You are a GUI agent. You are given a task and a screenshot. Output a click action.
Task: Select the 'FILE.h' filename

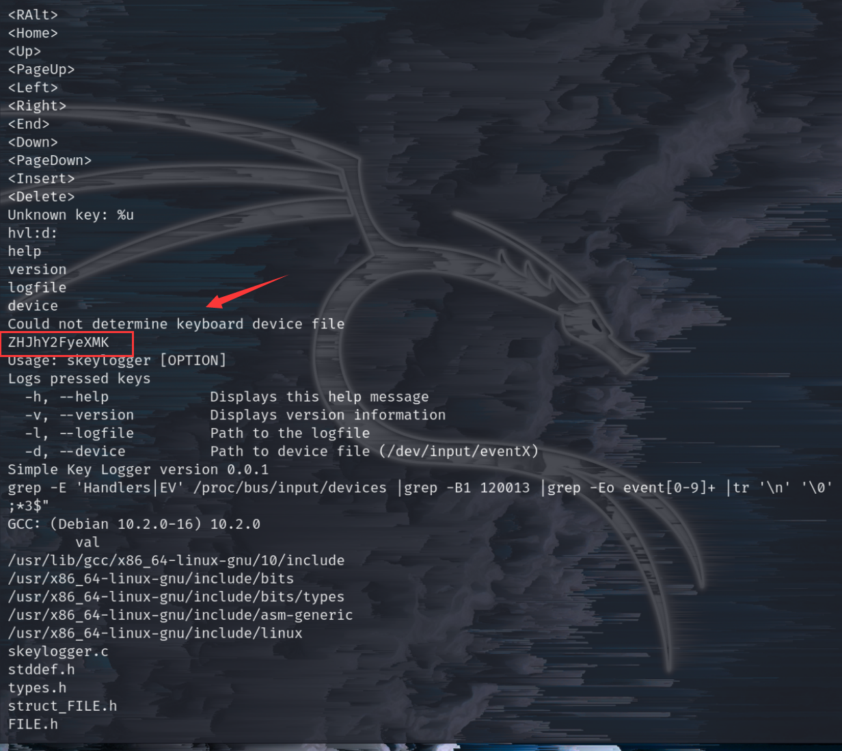click(33, 724)
